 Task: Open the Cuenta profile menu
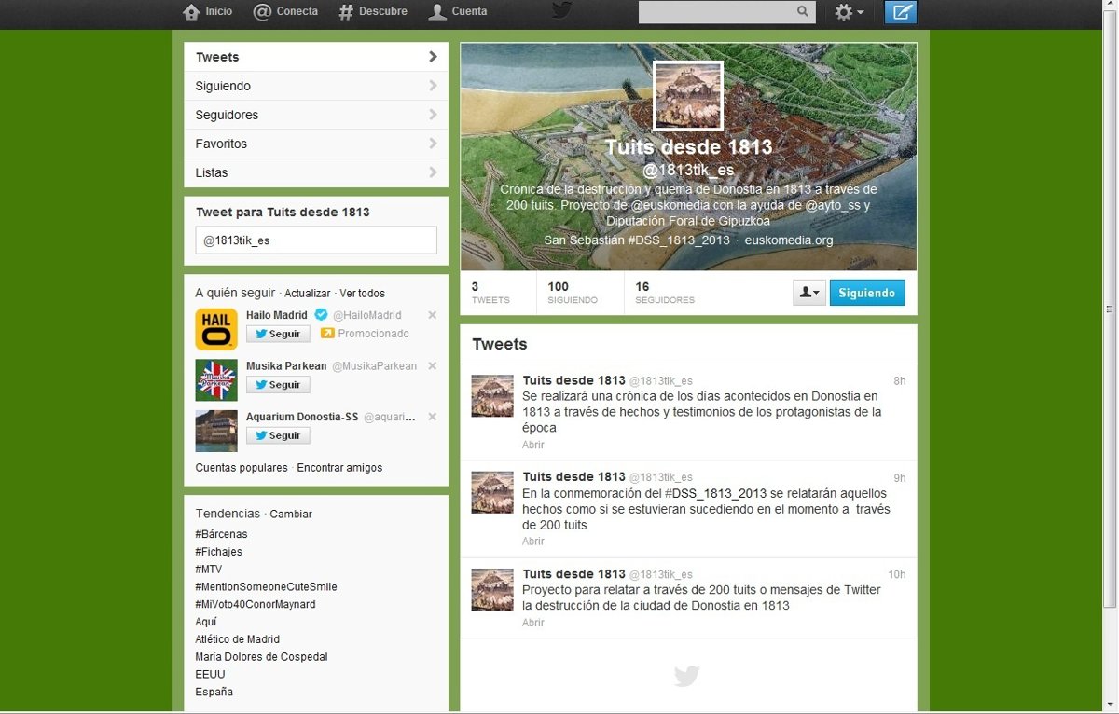point(458,11)
